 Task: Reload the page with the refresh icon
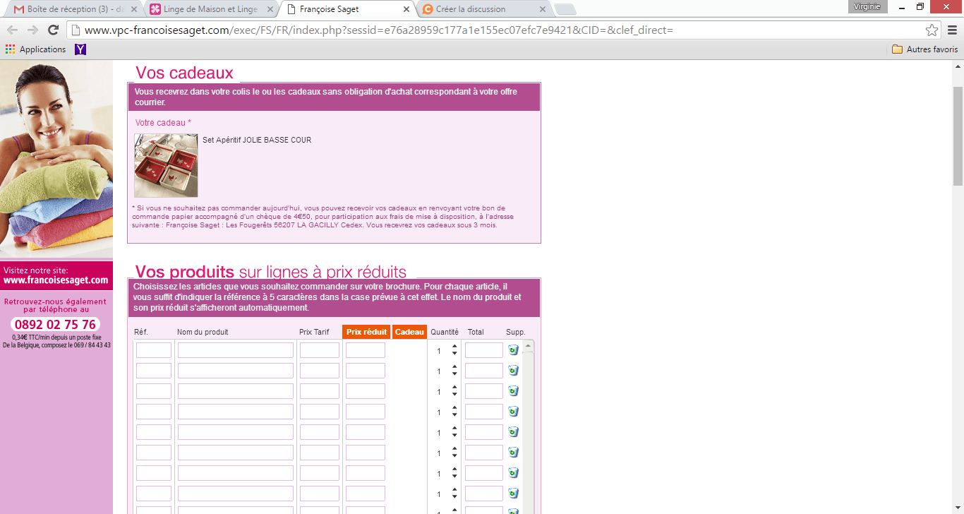point(53,30)
